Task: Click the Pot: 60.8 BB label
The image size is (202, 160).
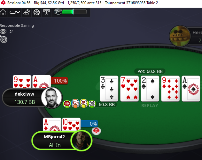Action: pyautogui.click(x=150, y=71)
